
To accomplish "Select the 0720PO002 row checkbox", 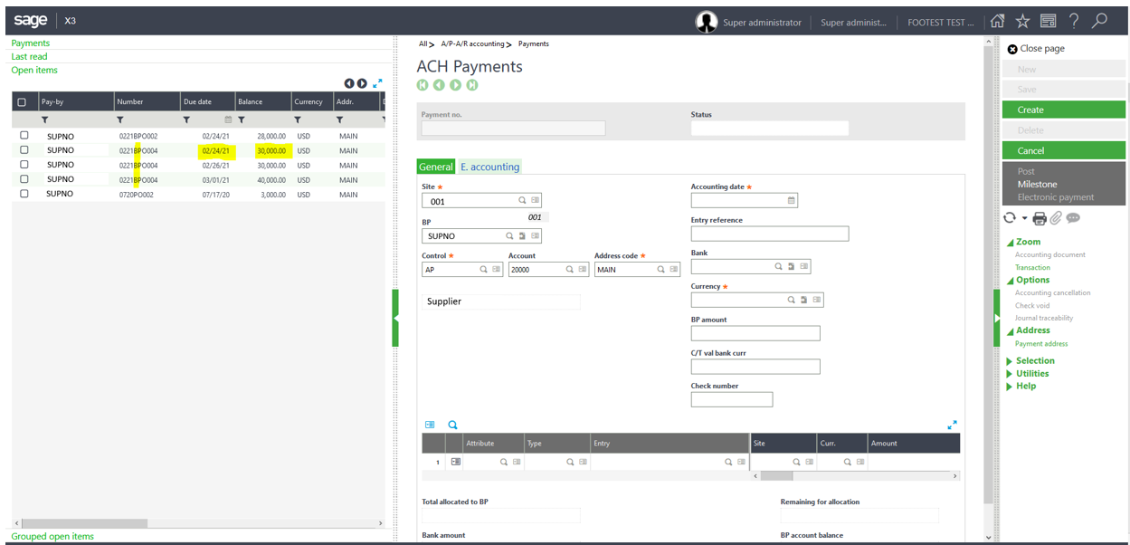I will (24, 194).
